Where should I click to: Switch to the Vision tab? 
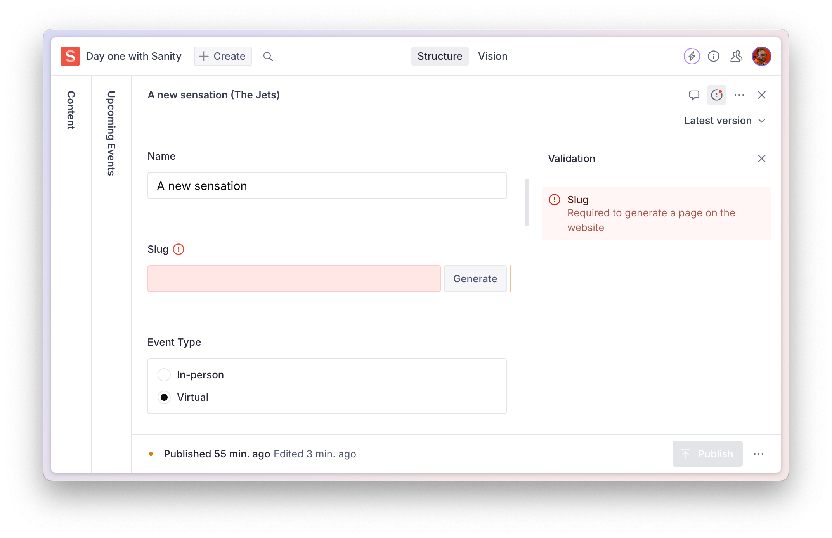492,56
